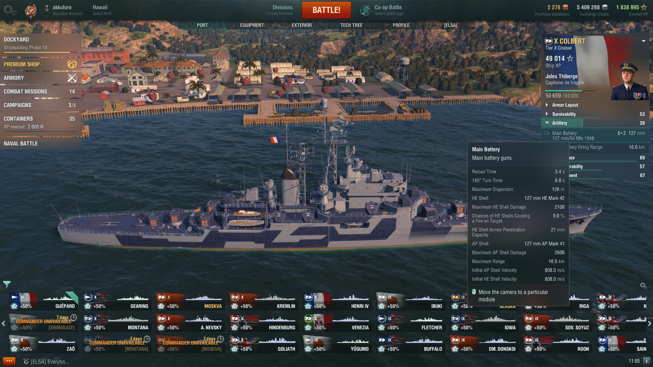
Task: Toggle the Main Battery camera module view
Action: click(x=547, y=133)
